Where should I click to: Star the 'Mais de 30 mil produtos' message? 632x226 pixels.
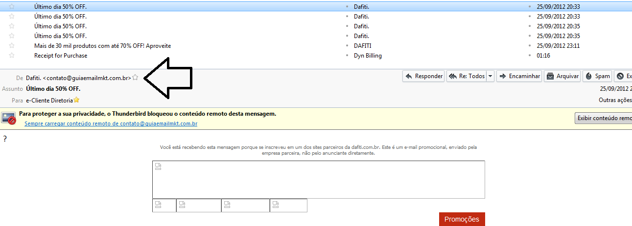(12, 46)
